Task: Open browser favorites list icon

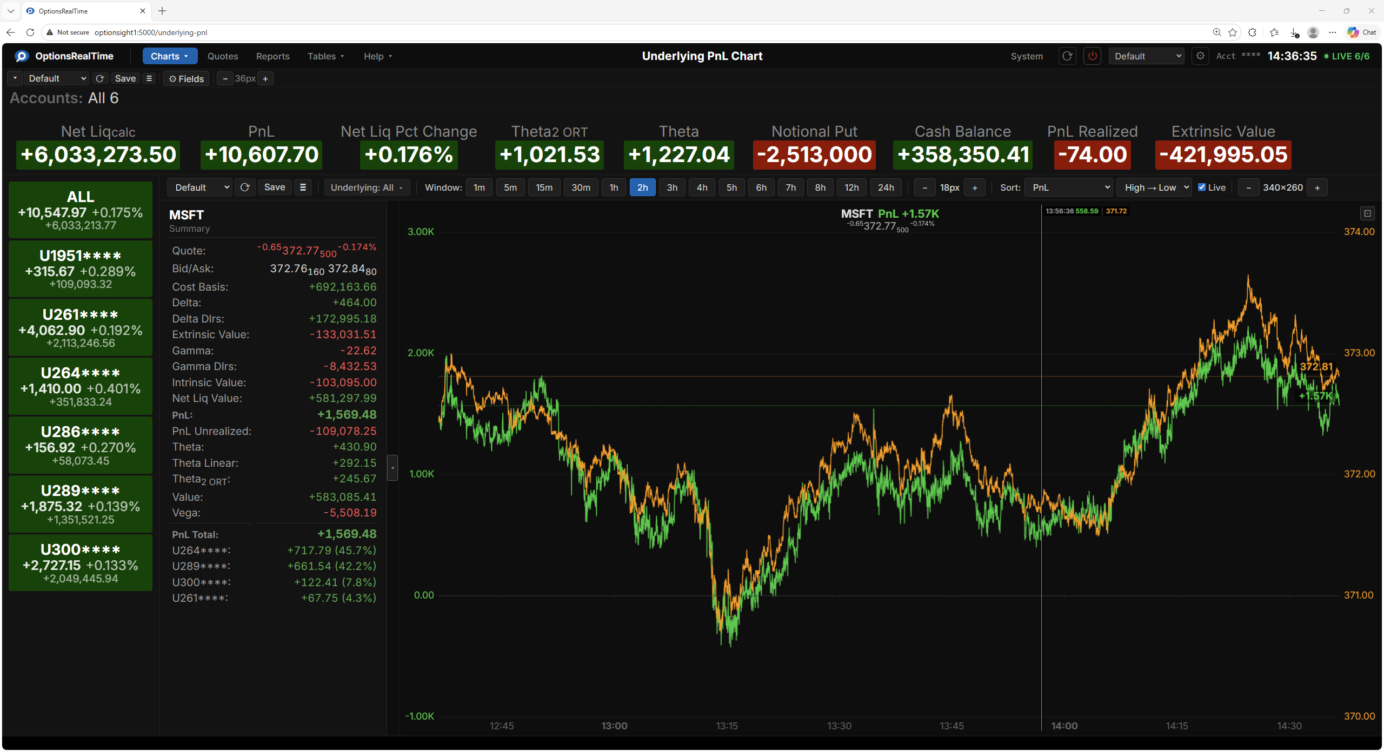Action: point(1274,32)
